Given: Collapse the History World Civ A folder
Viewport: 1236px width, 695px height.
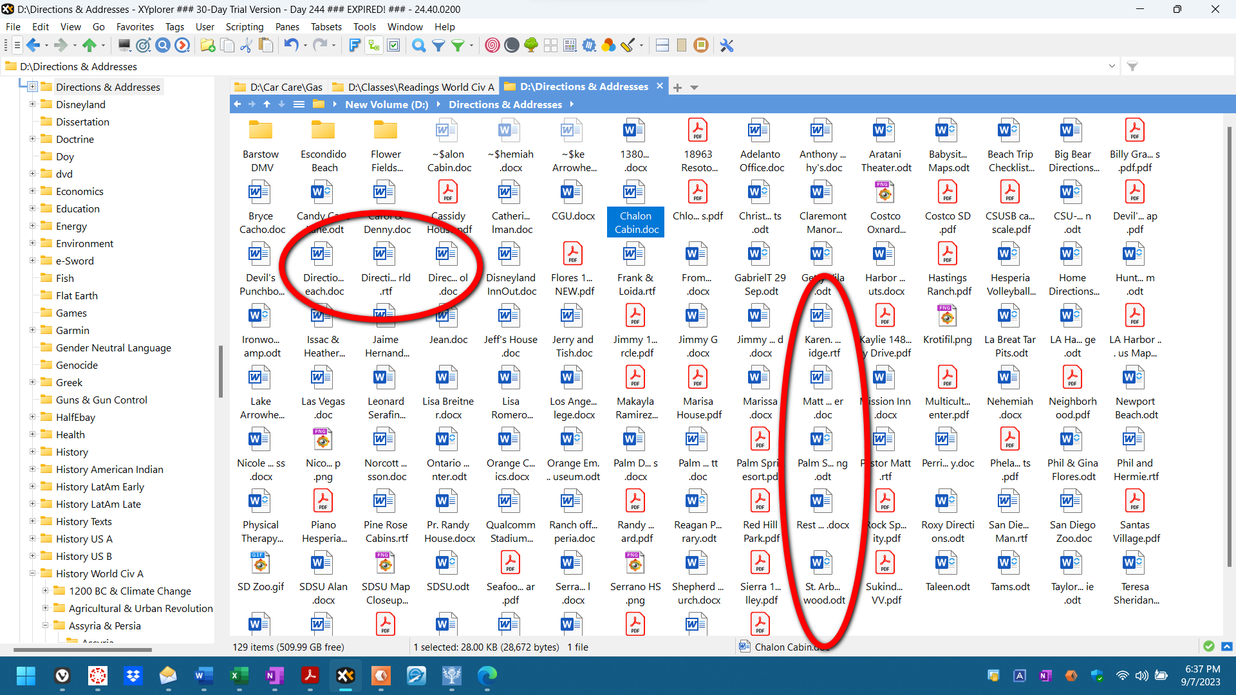Looking at the screenshot, I should pos(32,573).
